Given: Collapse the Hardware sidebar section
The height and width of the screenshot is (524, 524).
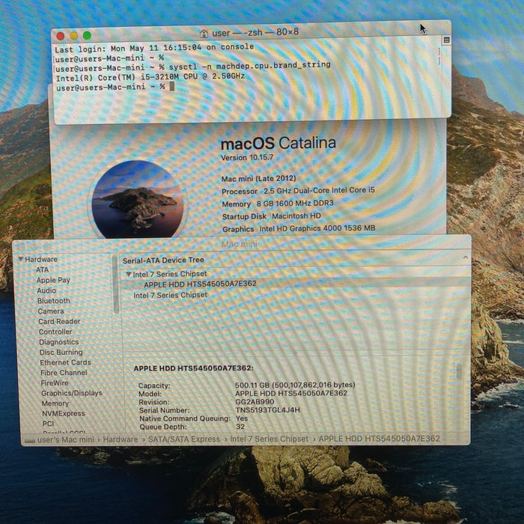Looking at the screenshot, I should pyautogui.click(x=21, y=259).
